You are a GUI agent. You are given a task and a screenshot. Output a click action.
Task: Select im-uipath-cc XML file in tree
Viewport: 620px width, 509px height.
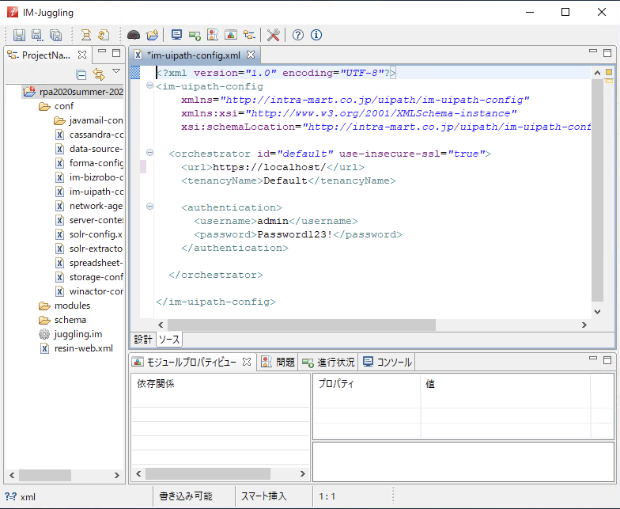(89, 192)
